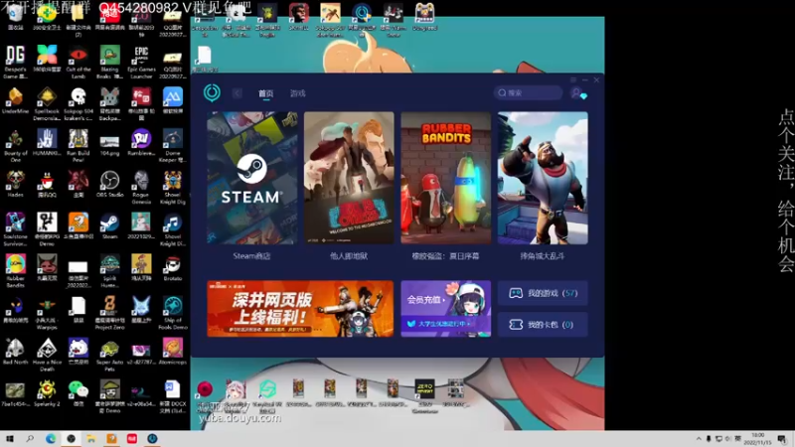Launch Hades from the desktop
This screenshot has width=795, height=447.
(16, 185)
